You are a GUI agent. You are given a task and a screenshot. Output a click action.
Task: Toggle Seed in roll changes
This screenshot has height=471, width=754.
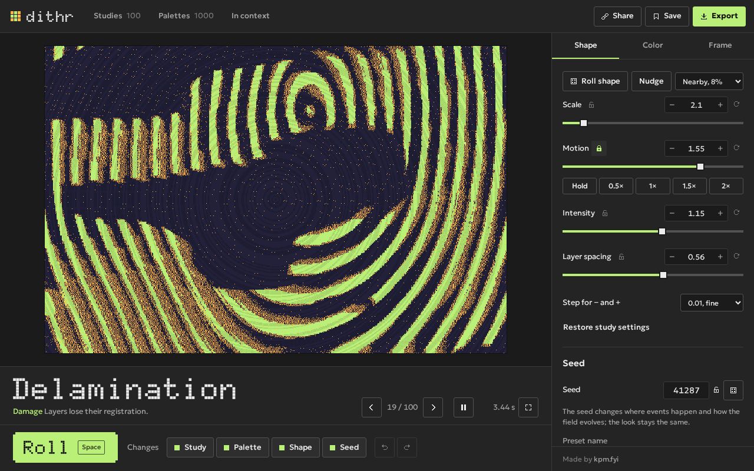click(345, 447)
